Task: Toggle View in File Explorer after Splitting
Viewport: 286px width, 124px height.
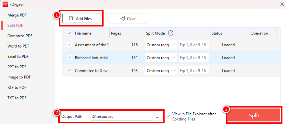Action: pyautogui.click(x=168, y=116)
